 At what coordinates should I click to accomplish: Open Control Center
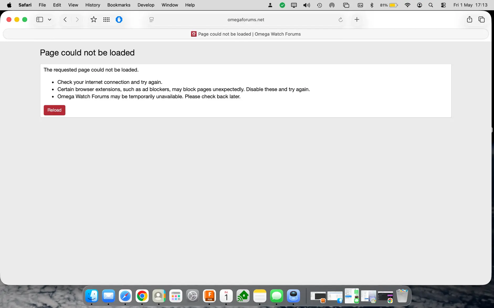[x=443, y=5]
